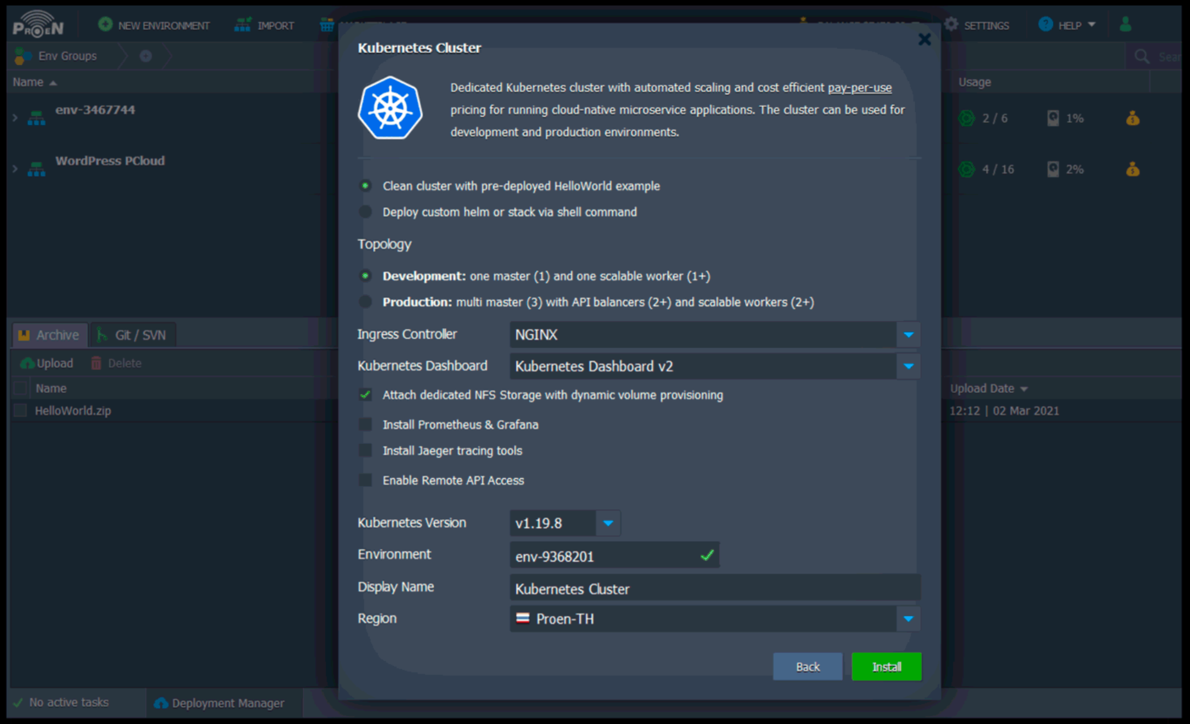Image resolution: width=1190 pixels, height=724 pixels.
Task: Click disk usage icon showing 2%
Action: point(1053,169)
